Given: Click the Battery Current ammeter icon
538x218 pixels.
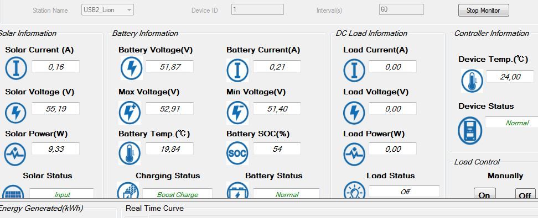Looking at the screenshot, I should tap(237, 70).
